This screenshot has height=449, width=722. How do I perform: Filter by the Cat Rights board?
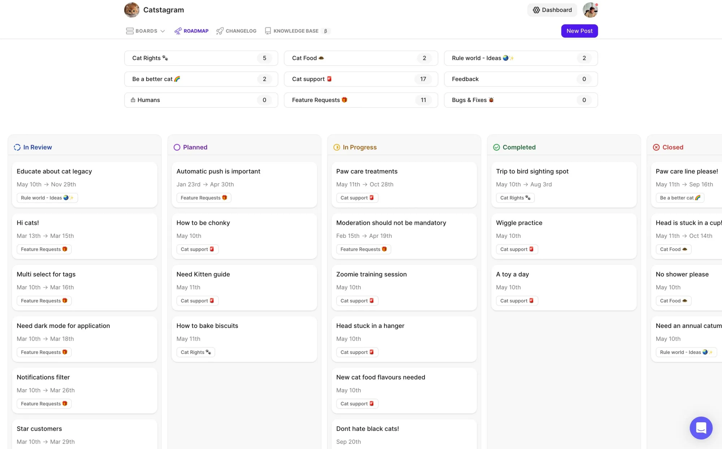tap(201, 58)
